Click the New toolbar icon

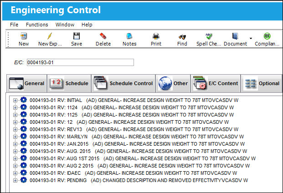pos(23,36)
